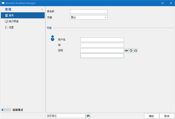This screenshot has width=175, height=119.
Task: Confirm with the 确定 button
Action: click(151, 116)
